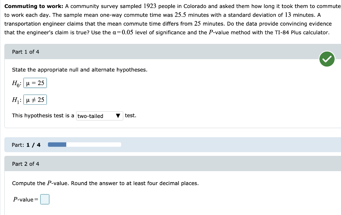Select the alternate hypothesis box showing μ ≠ 25

35,99
